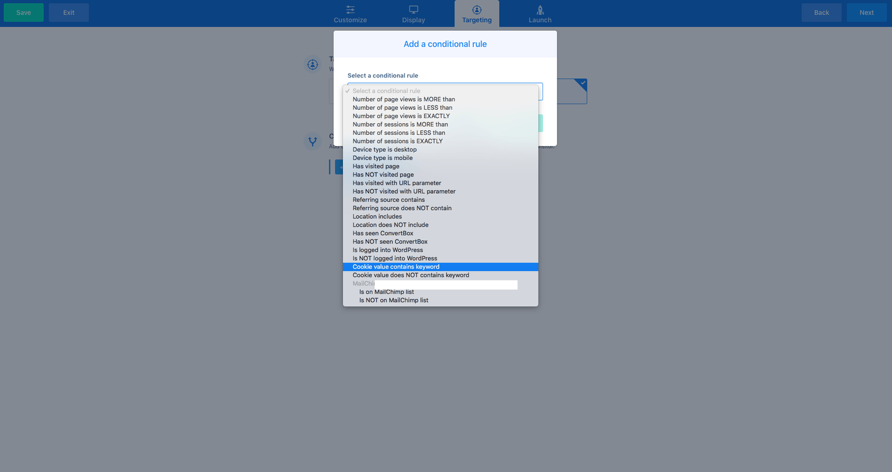
Task: Switch to the Targeting tab
Action: coord(477,14)
